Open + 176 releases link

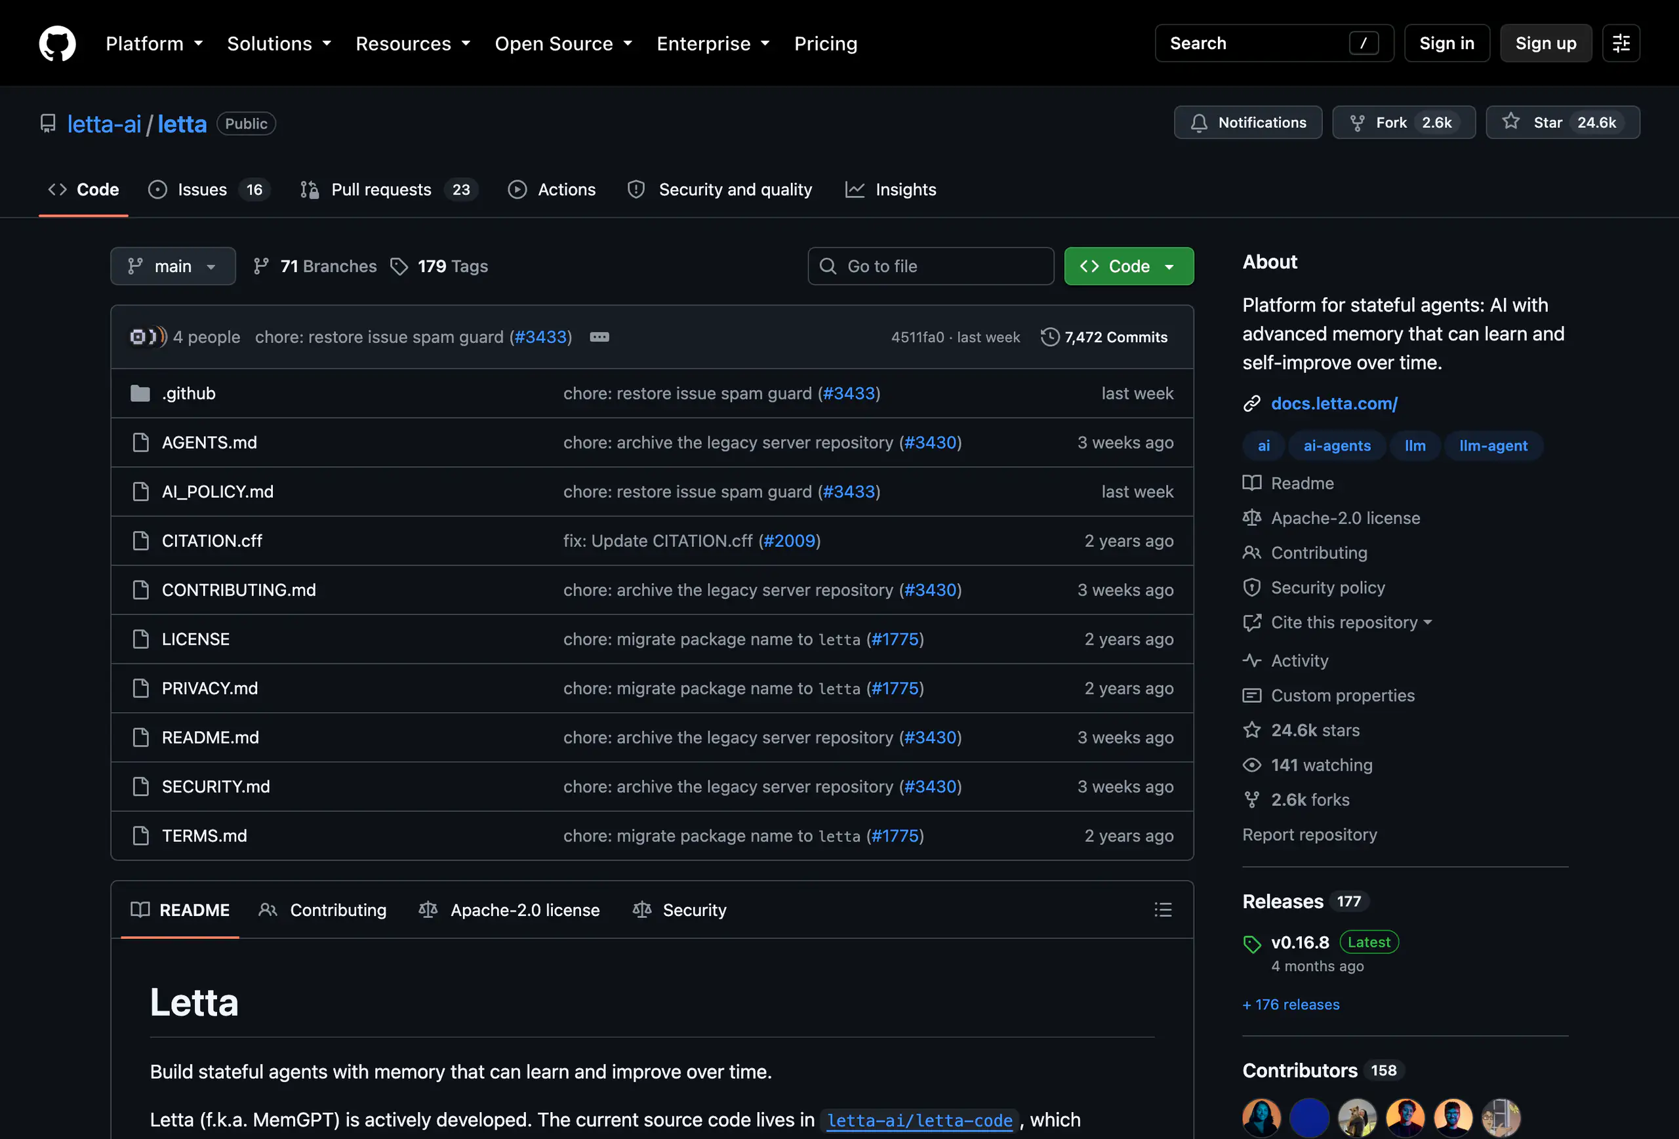[1290, 1005]
